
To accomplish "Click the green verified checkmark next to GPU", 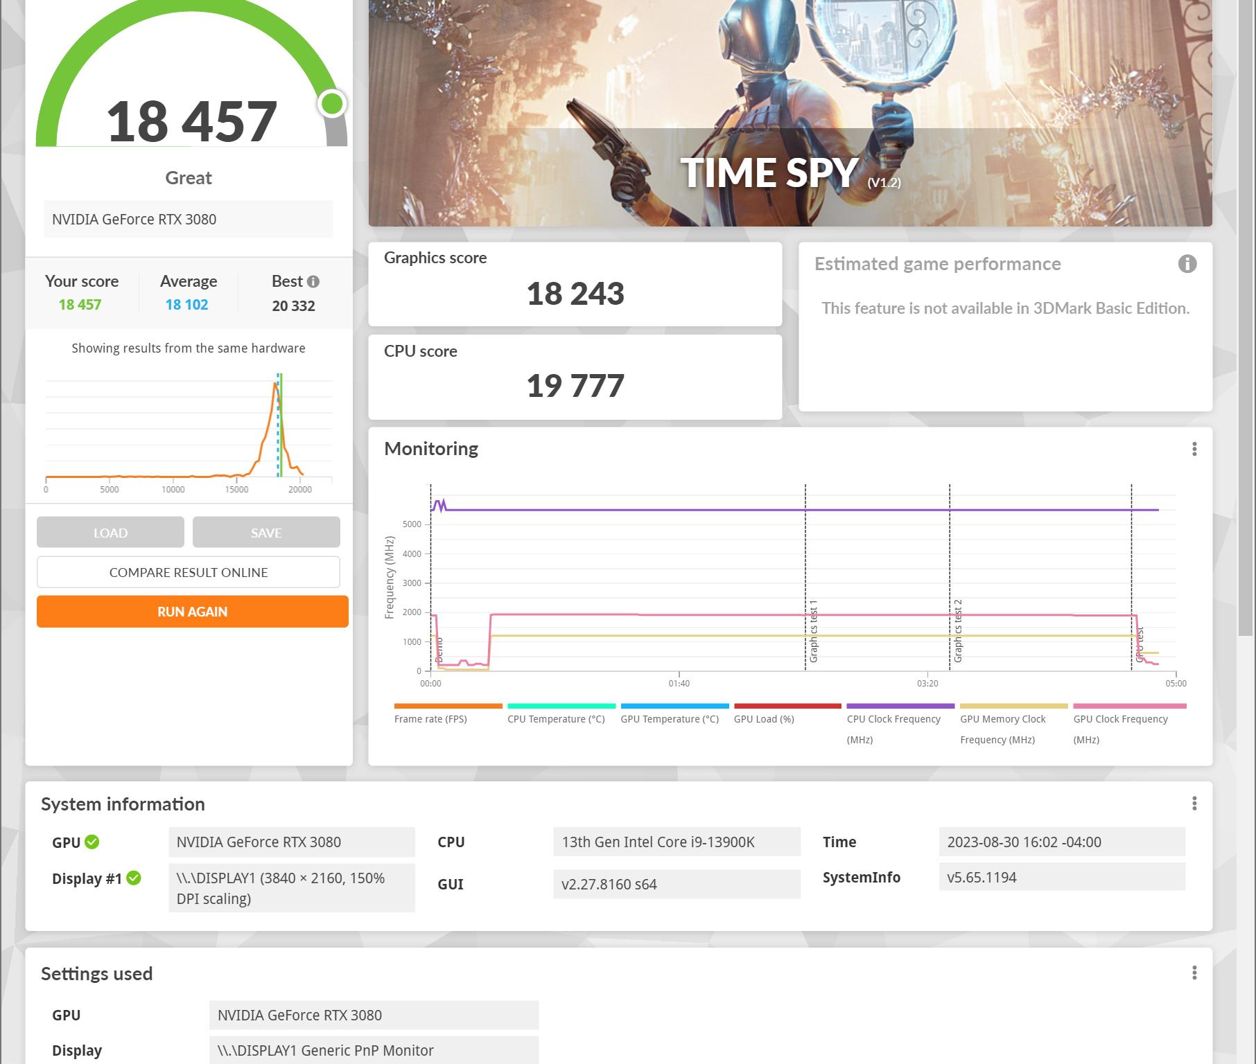I will (x=91, y=842).
